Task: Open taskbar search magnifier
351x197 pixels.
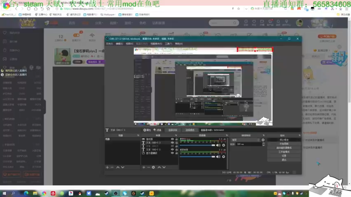Action: 13,193
